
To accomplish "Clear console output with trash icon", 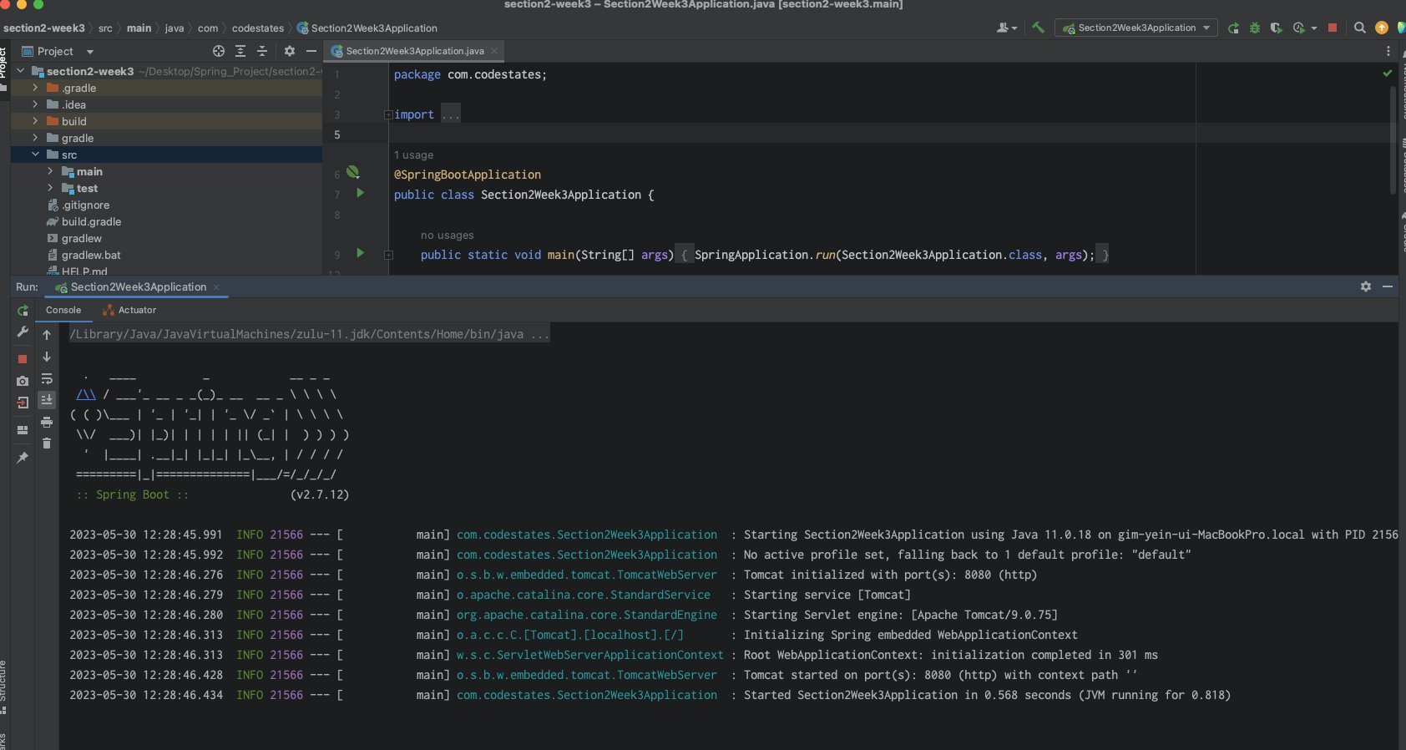I will point(47,443).
